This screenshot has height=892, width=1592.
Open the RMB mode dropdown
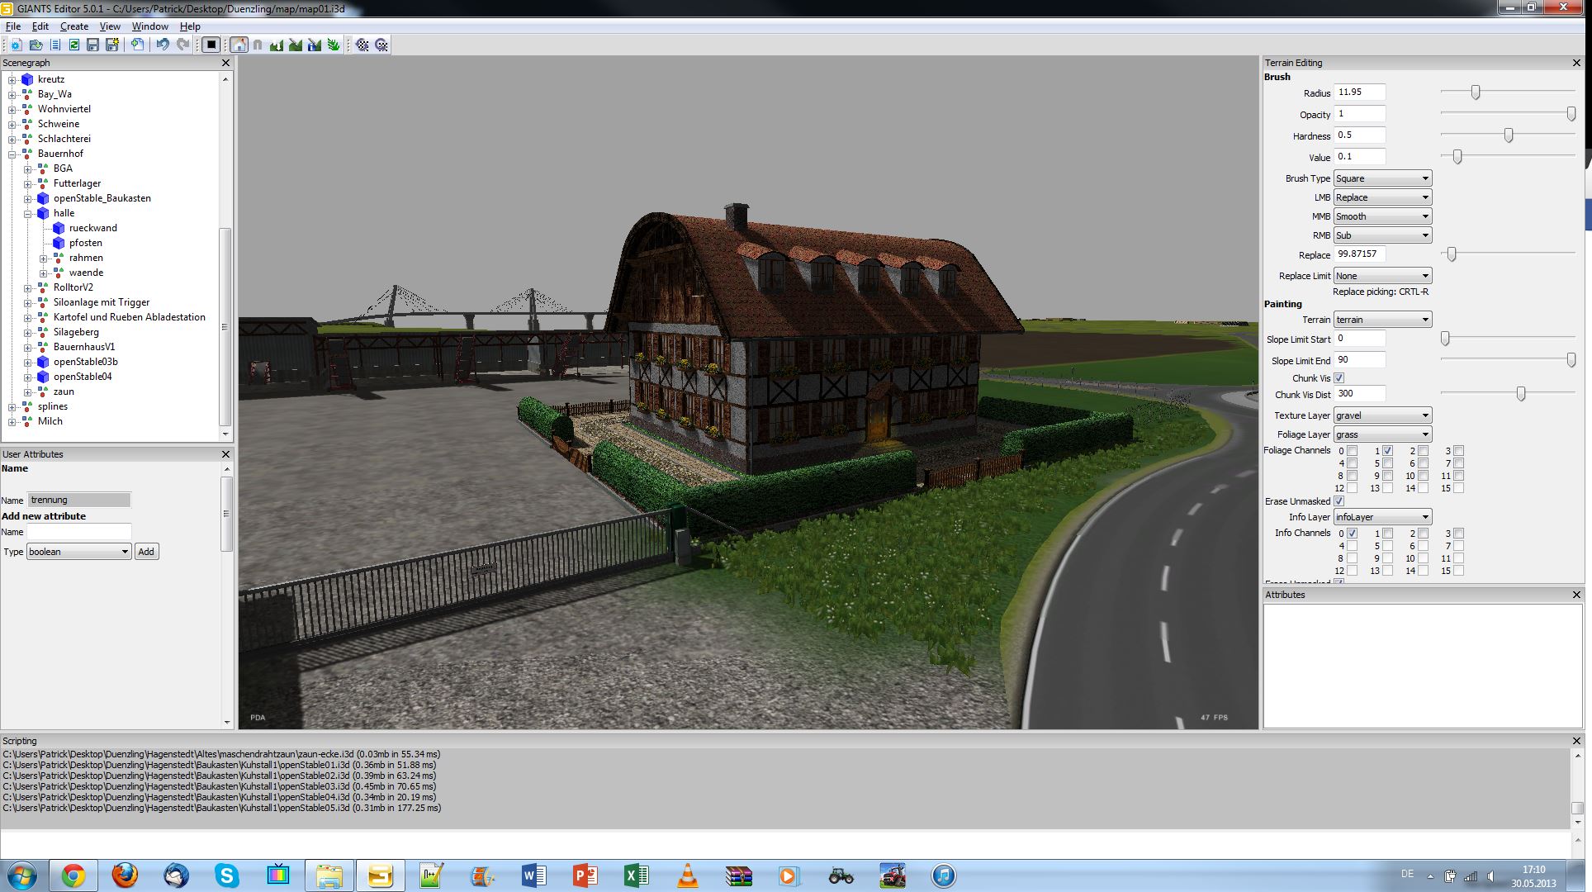click(x=1382, y=235)
